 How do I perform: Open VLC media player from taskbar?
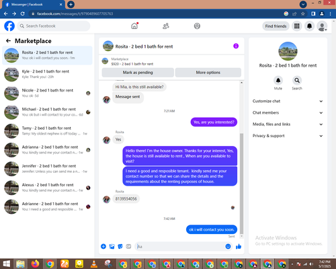click(94, 264)
